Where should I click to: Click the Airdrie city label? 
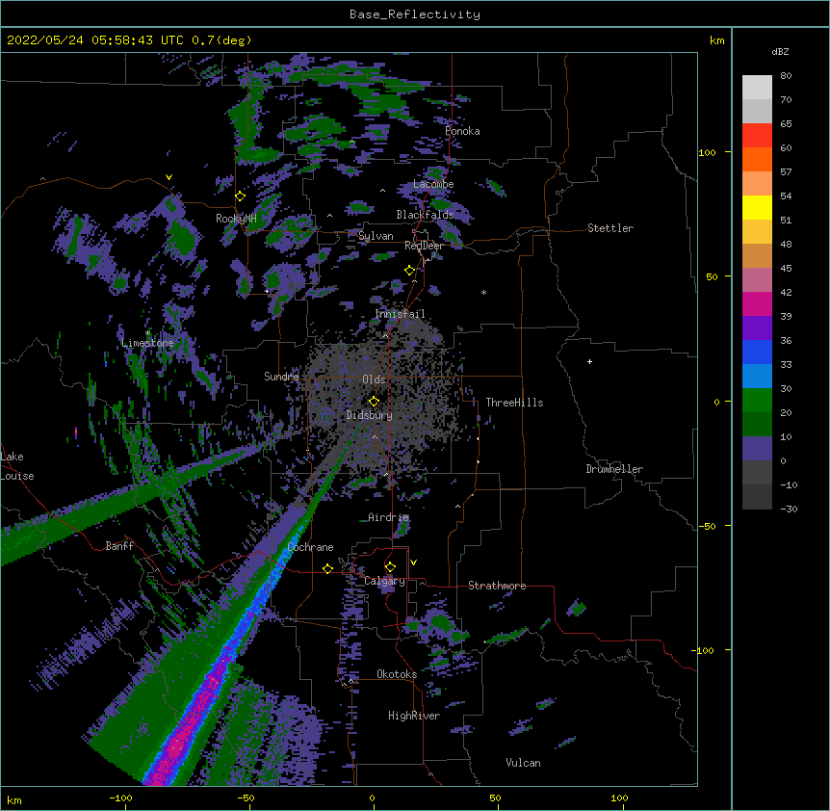(x=389, y=517)
